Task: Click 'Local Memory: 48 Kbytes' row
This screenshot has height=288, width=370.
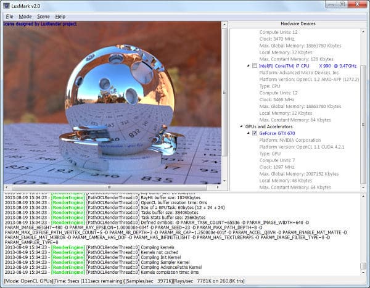Action: pyautogui.click(x=286, y=181)
